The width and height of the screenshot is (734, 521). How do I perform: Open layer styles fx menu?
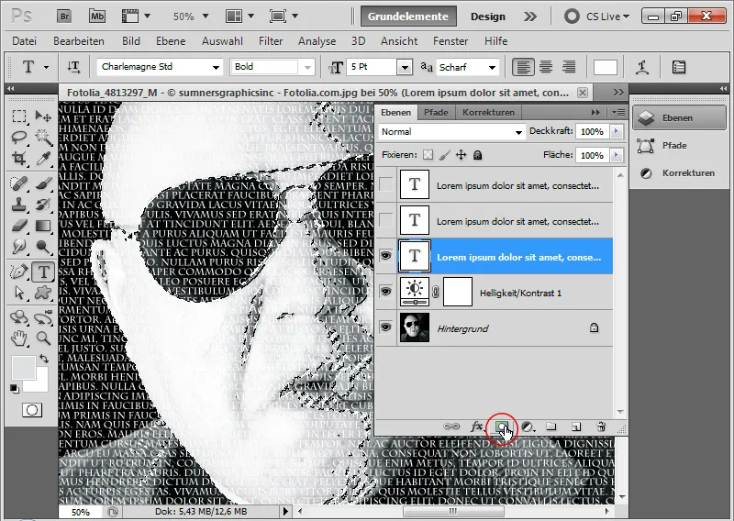coord(476,427)
